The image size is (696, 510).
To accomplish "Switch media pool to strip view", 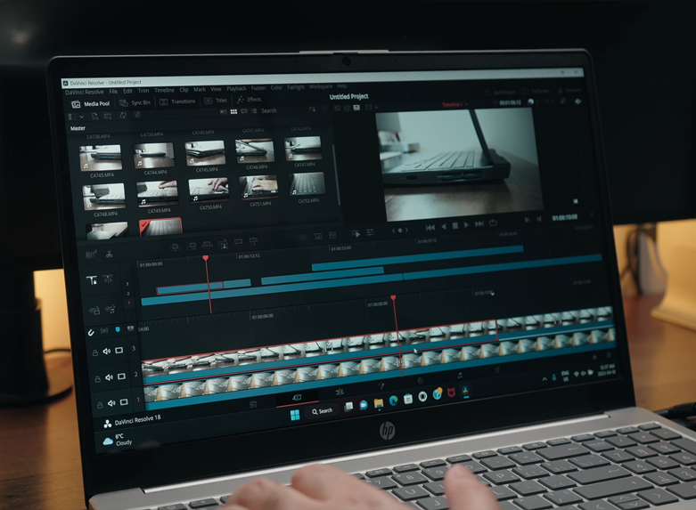I will click(243, 111).
